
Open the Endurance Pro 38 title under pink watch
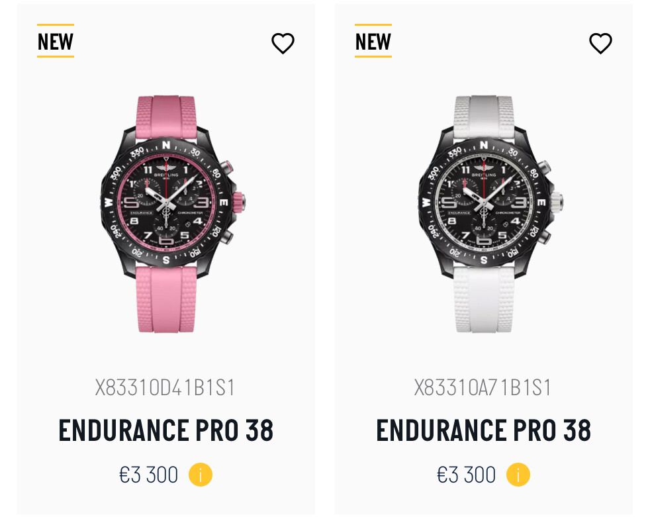[x=166, y=430]
